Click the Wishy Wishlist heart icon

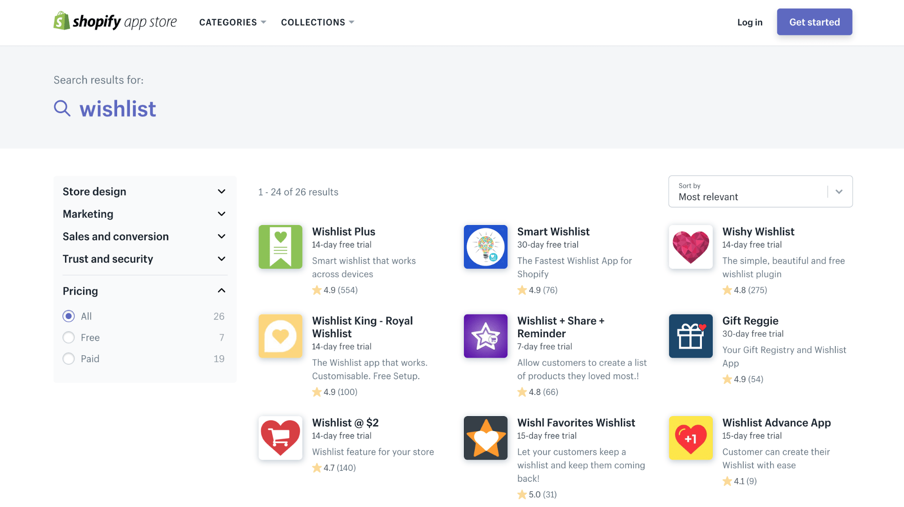point(691,246)
